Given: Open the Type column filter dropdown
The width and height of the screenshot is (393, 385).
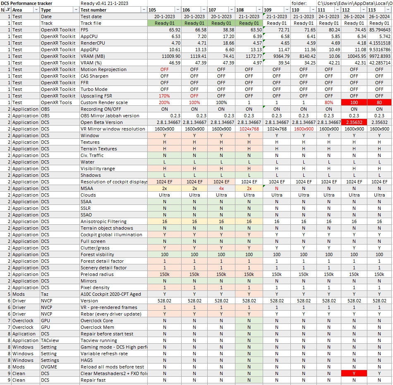Looking at the screenshot, I should 76,10.
